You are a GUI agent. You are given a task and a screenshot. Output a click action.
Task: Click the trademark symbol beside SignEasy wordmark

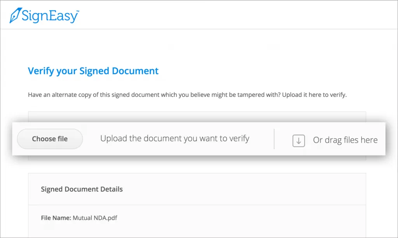coord(78,11)
